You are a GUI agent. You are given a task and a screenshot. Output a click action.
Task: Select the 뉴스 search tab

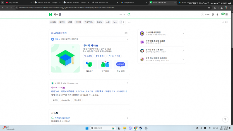point(115,22)
